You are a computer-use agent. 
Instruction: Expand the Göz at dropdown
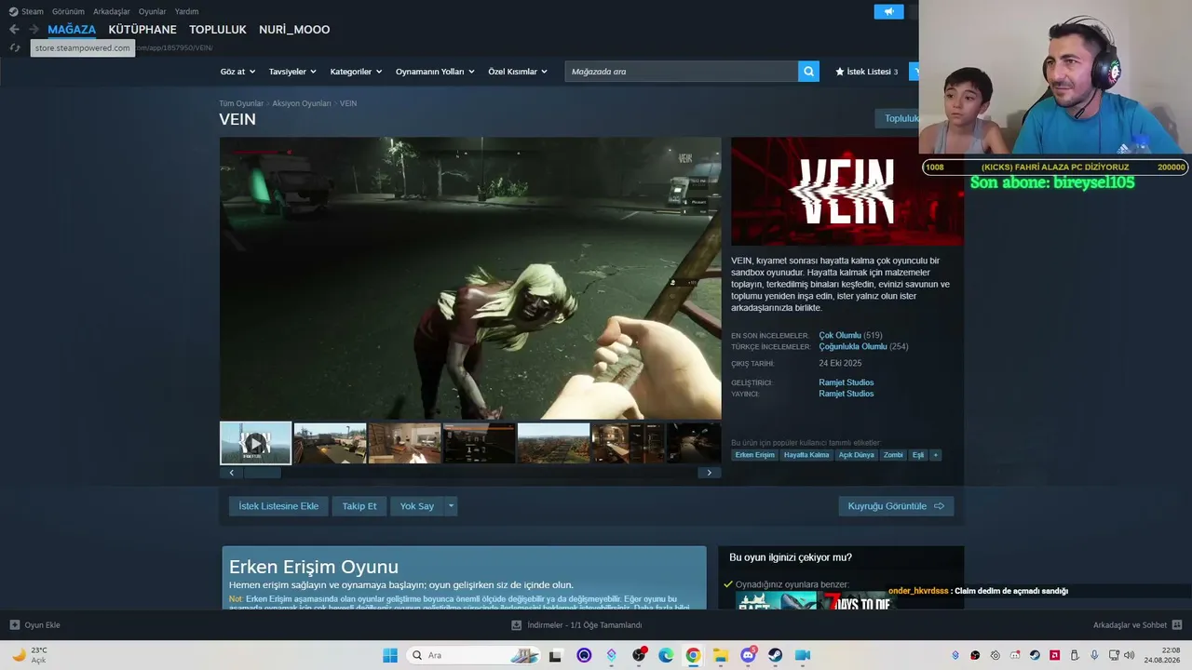[x=237, y=72]
